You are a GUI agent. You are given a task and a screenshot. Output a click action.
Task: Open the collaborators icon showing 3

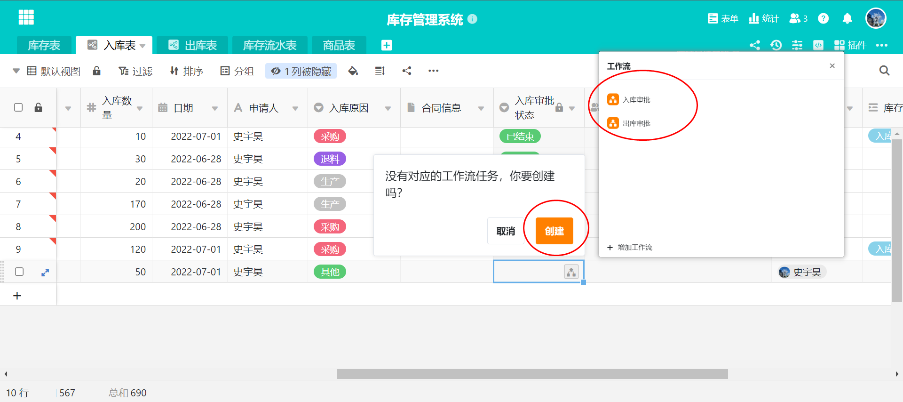(799, 18)
